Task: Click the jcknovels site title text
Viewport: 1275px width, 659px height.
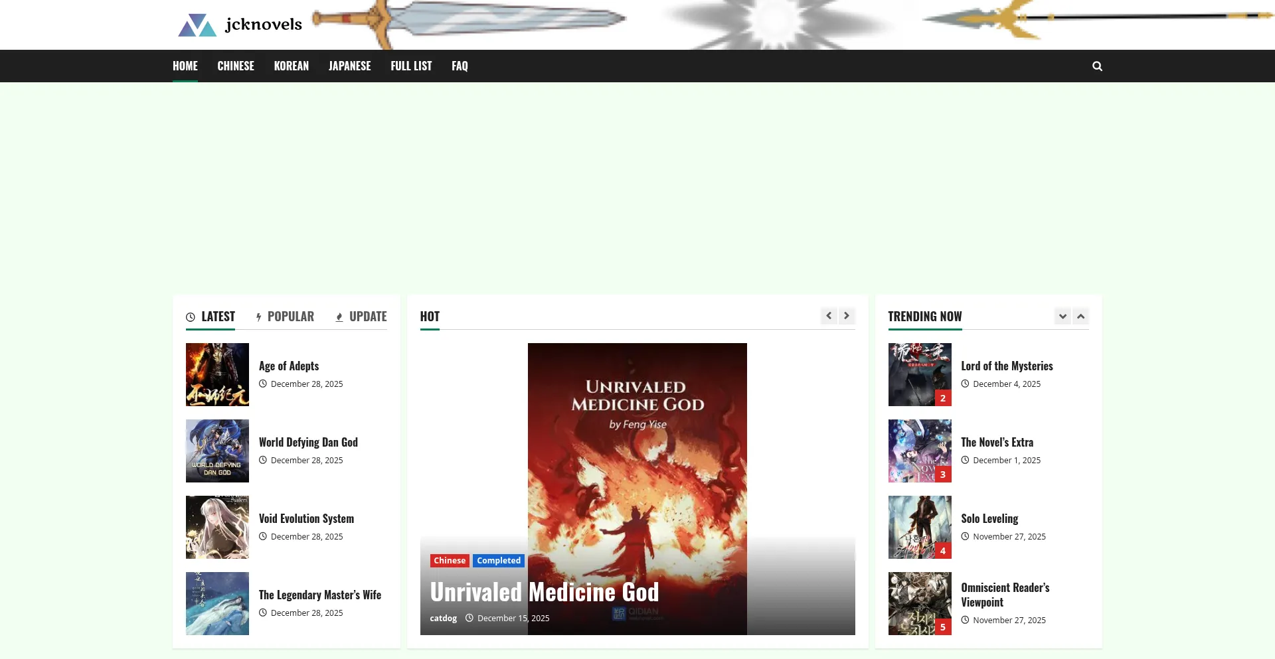Action: (264, 25)
